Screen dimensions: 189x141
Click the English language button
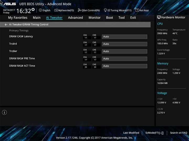tap(46, 10)
